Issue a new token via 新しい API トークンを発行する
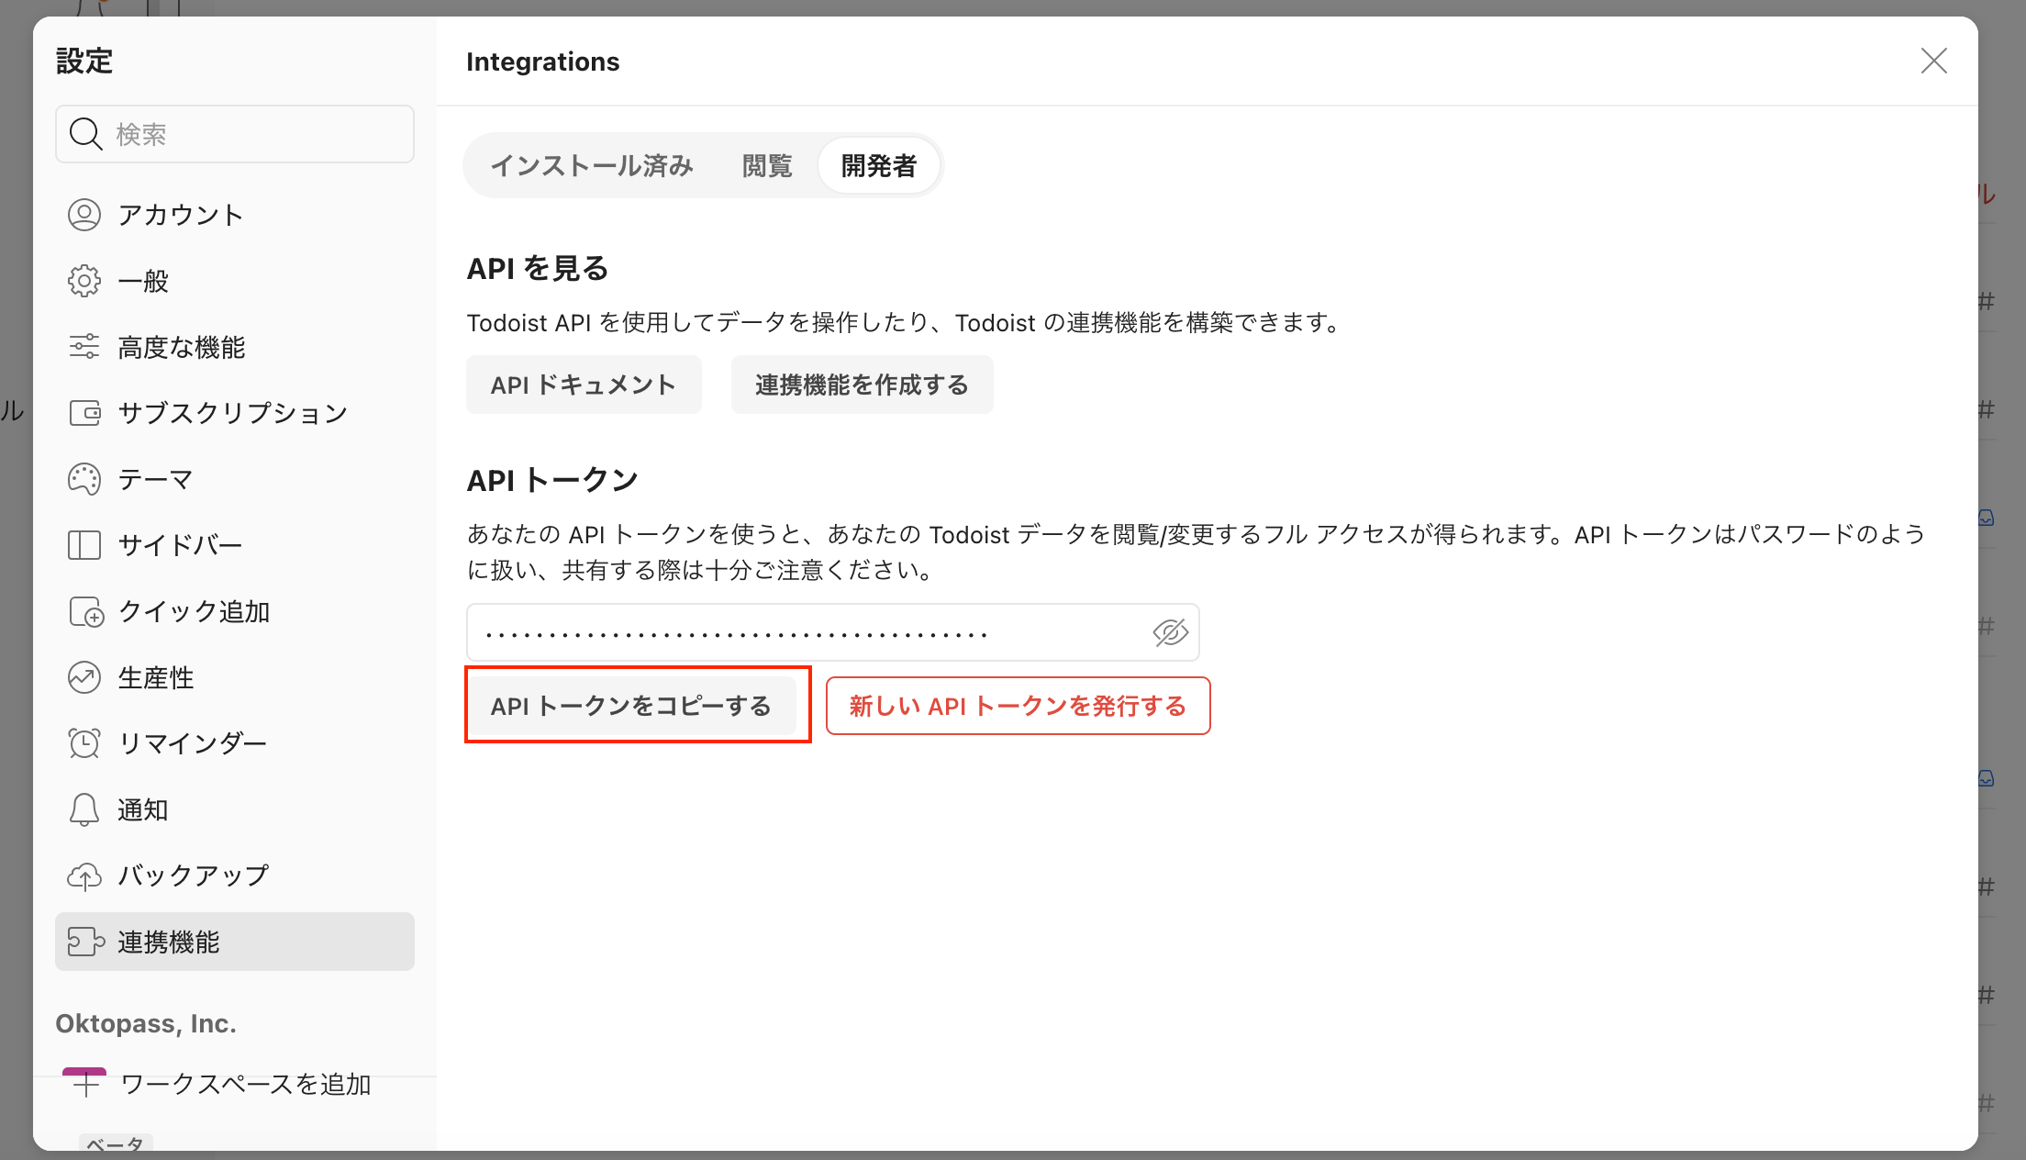2026x1160 pixels. point(1018,706)
